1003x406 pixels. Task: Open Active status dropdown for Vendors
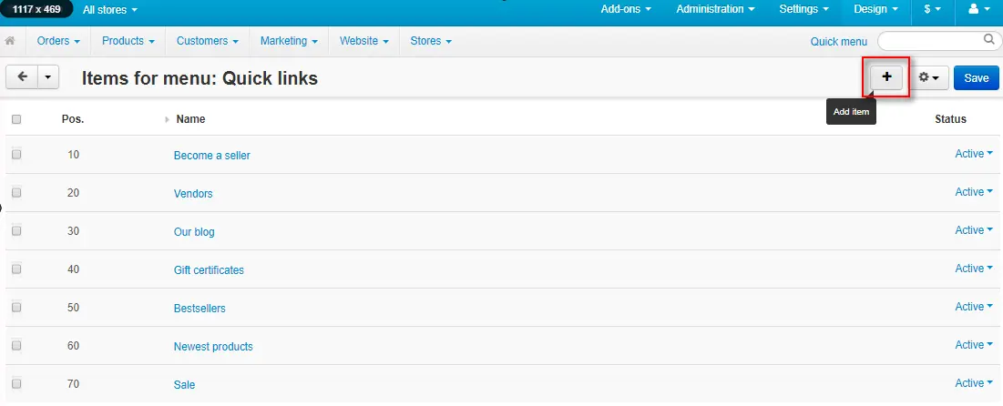(x=974, y=192)
